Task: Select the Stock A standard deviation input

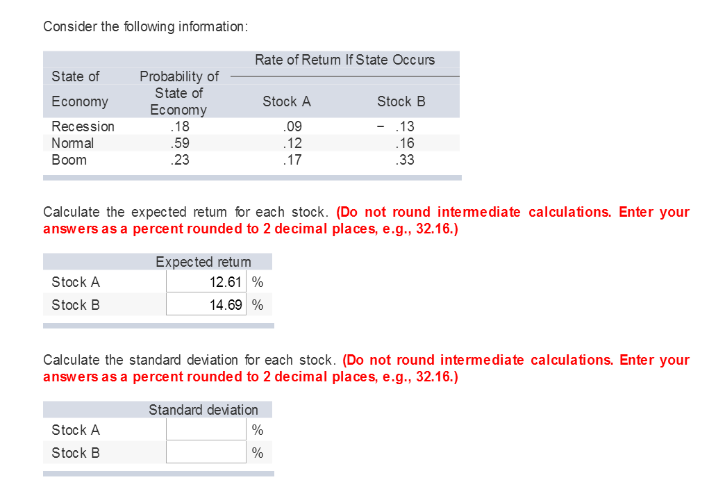Action: tap(206, 430)
